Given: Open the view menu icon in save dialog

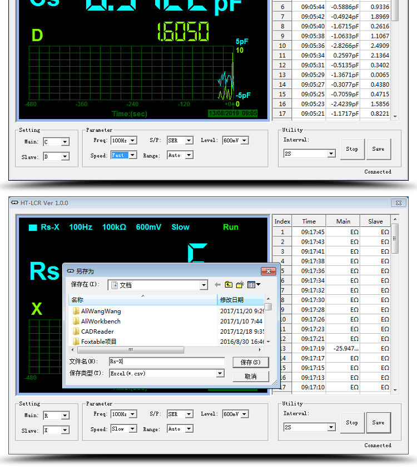Looking at the screenshot, I should click(254, 285).
